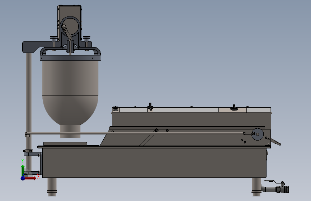Select the large dough hopper body
Screen dimensions: 311x201
[70, 93]
